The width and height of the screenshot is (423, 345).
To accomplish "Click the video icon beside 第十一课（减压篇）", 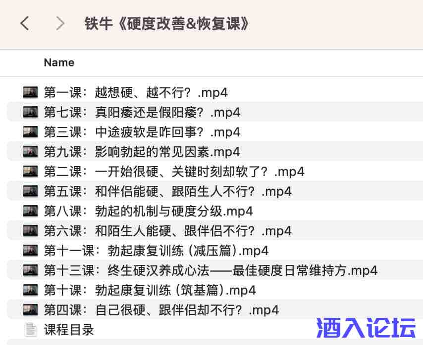I will coord(30,251).
